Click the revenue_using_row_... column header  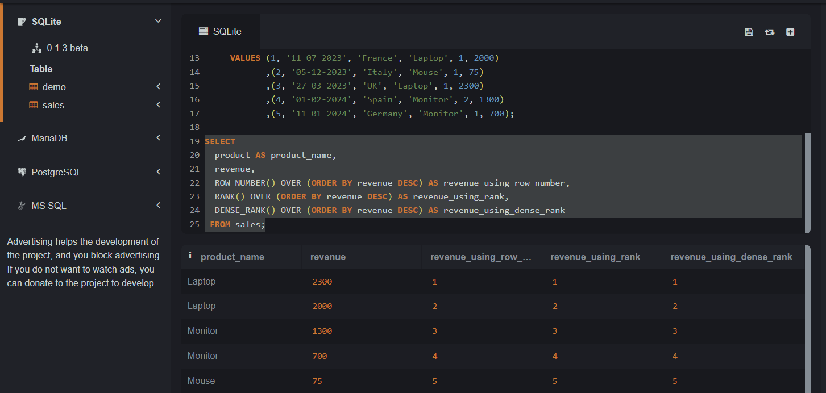coord(481,257)
